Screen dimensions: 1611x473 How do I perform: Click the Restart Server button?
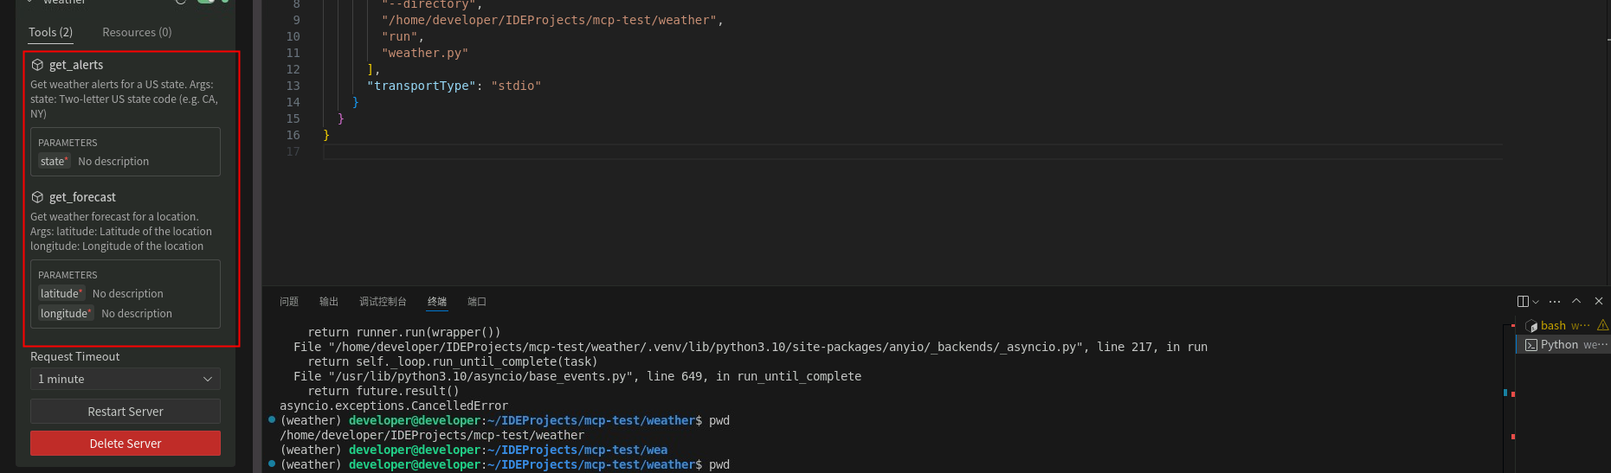tap(126, 412)
